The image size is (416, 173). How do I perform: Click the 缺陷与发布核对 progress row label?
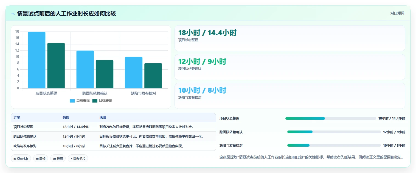click(x=231, y=145)
